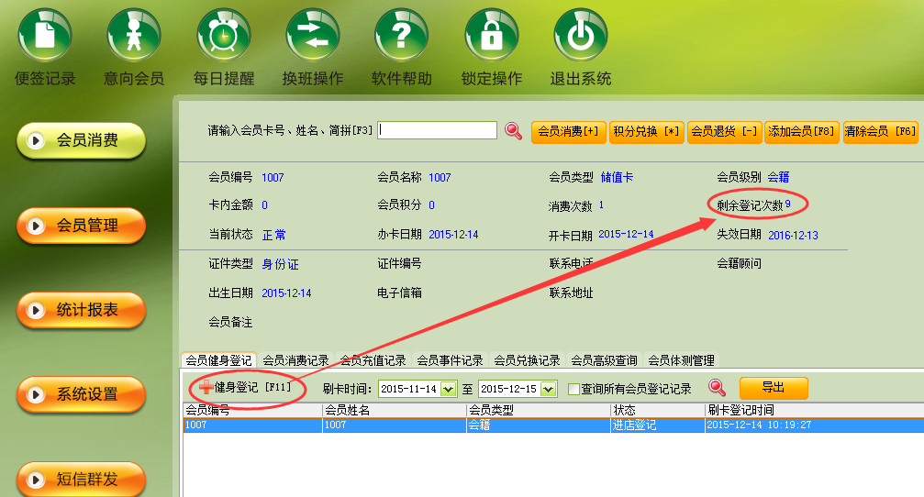924x497 pixels.
Task: Expand the end date 2015-12-15 dropdown
Action: [x=550, y=389]
